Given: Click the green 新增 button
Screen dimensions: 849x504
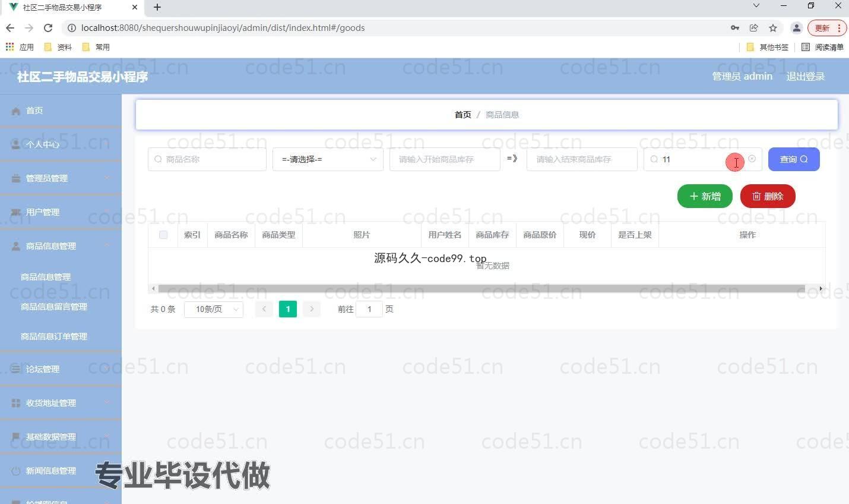Looking at the screenshot, I should click(705, 196).
